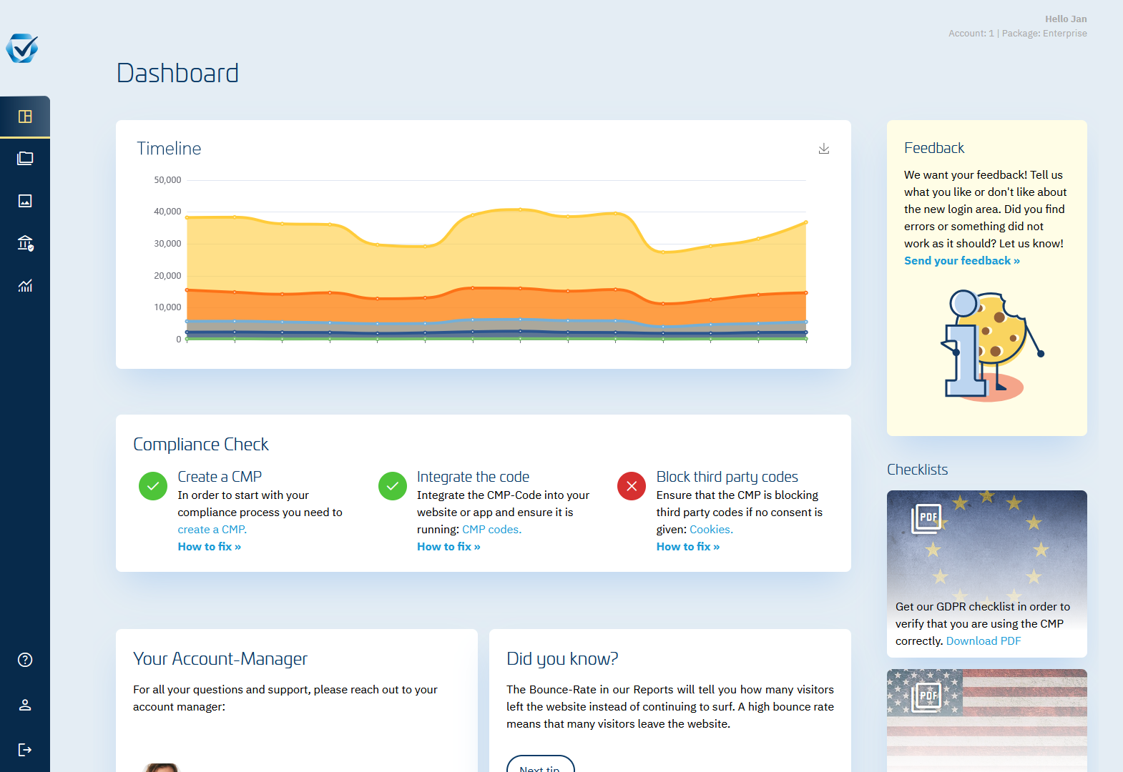Click 'Send your feedback »' link
The height and width of the screenshot is (772, 1123).
(962, 261)
